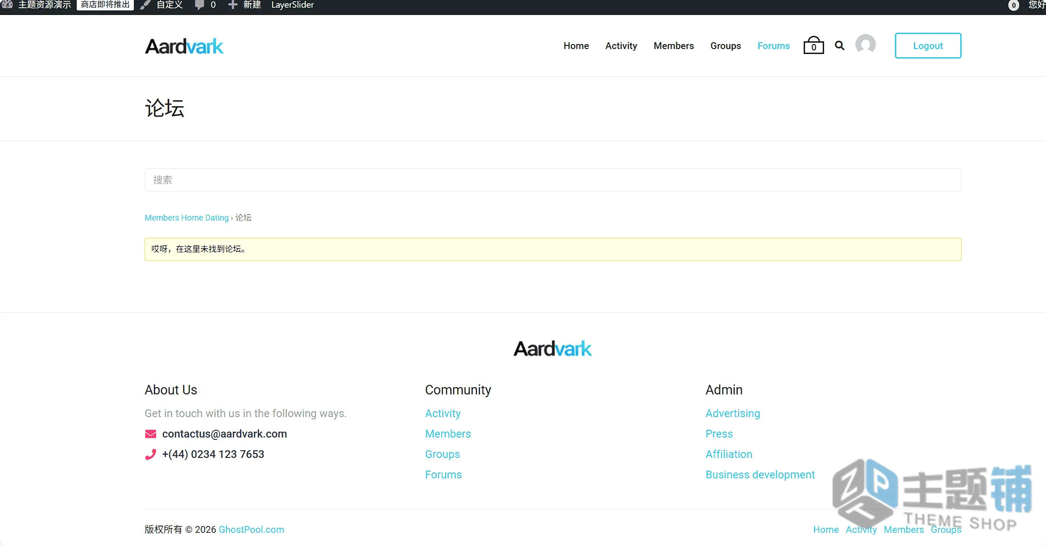
Task: Open Forums under the Community footer column
Action: click(443, 475)
